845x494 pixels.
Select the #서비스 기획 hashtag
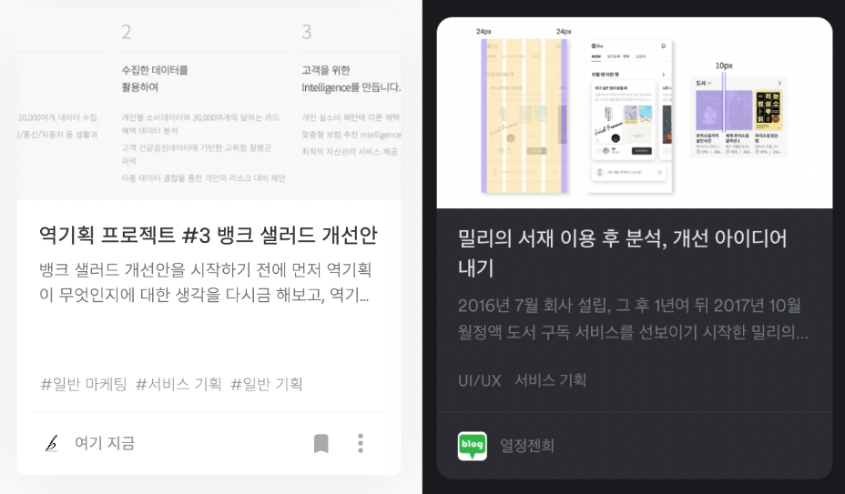point(178,384)
